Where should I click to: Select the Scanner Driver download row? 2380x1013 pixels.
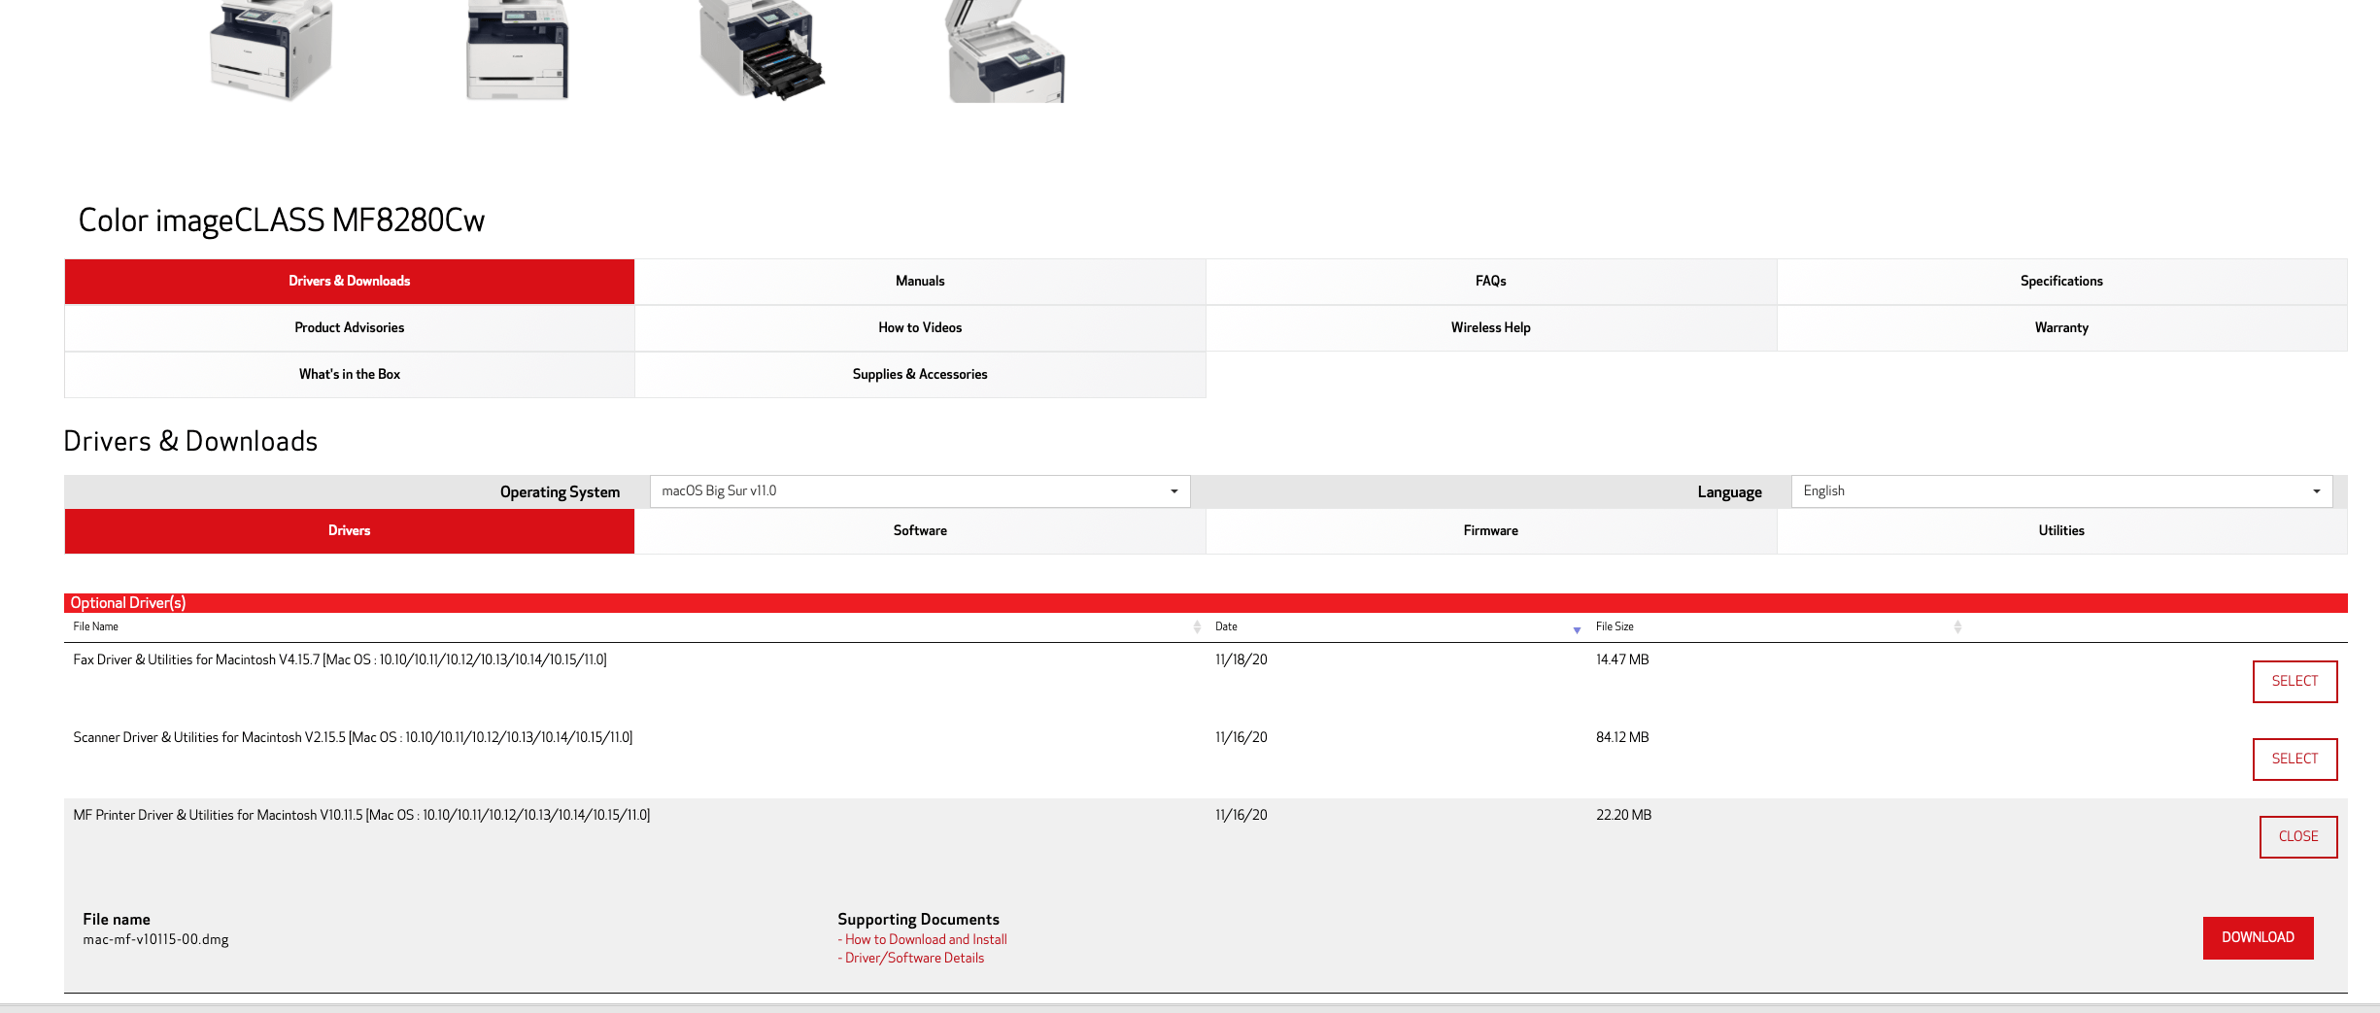[x=2295, y=759]
